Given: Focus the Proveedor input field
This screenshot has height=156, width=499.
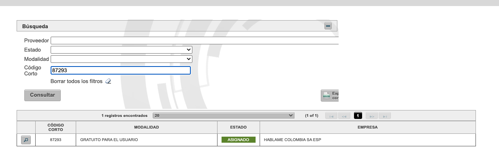Looking at the screenshot, I should tap(194, 41).
